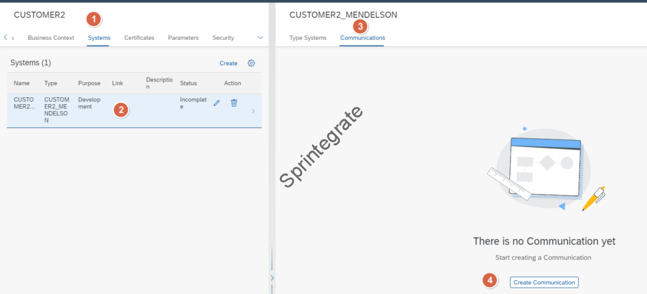Image resolution: width=647 pixels, height=294 pixels.
Task: Select the Communications tab
Action: pos(363,38)
